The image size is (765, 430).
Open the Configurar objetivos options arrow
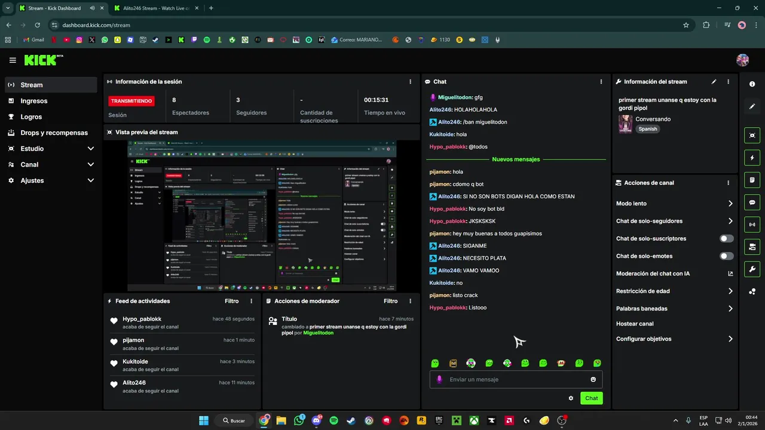pyautogui.click(x=730, y=339)
